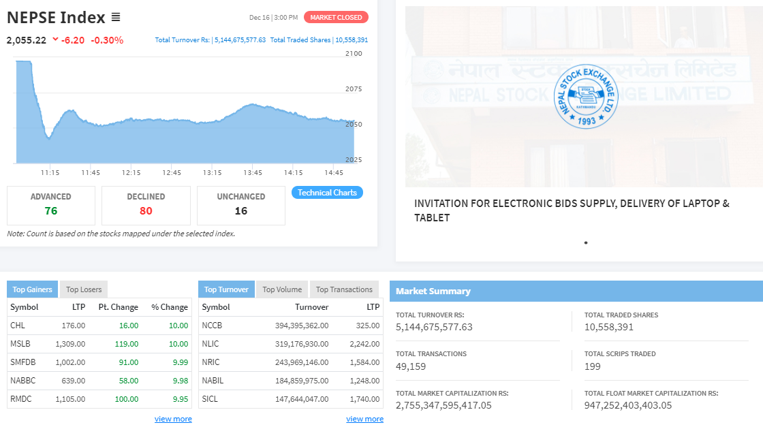This screenshot has width=763, height=427.
Task: Open the NEPSE Index hamburger menu icon
Action: pyautogui.click(x=116, y=17)
